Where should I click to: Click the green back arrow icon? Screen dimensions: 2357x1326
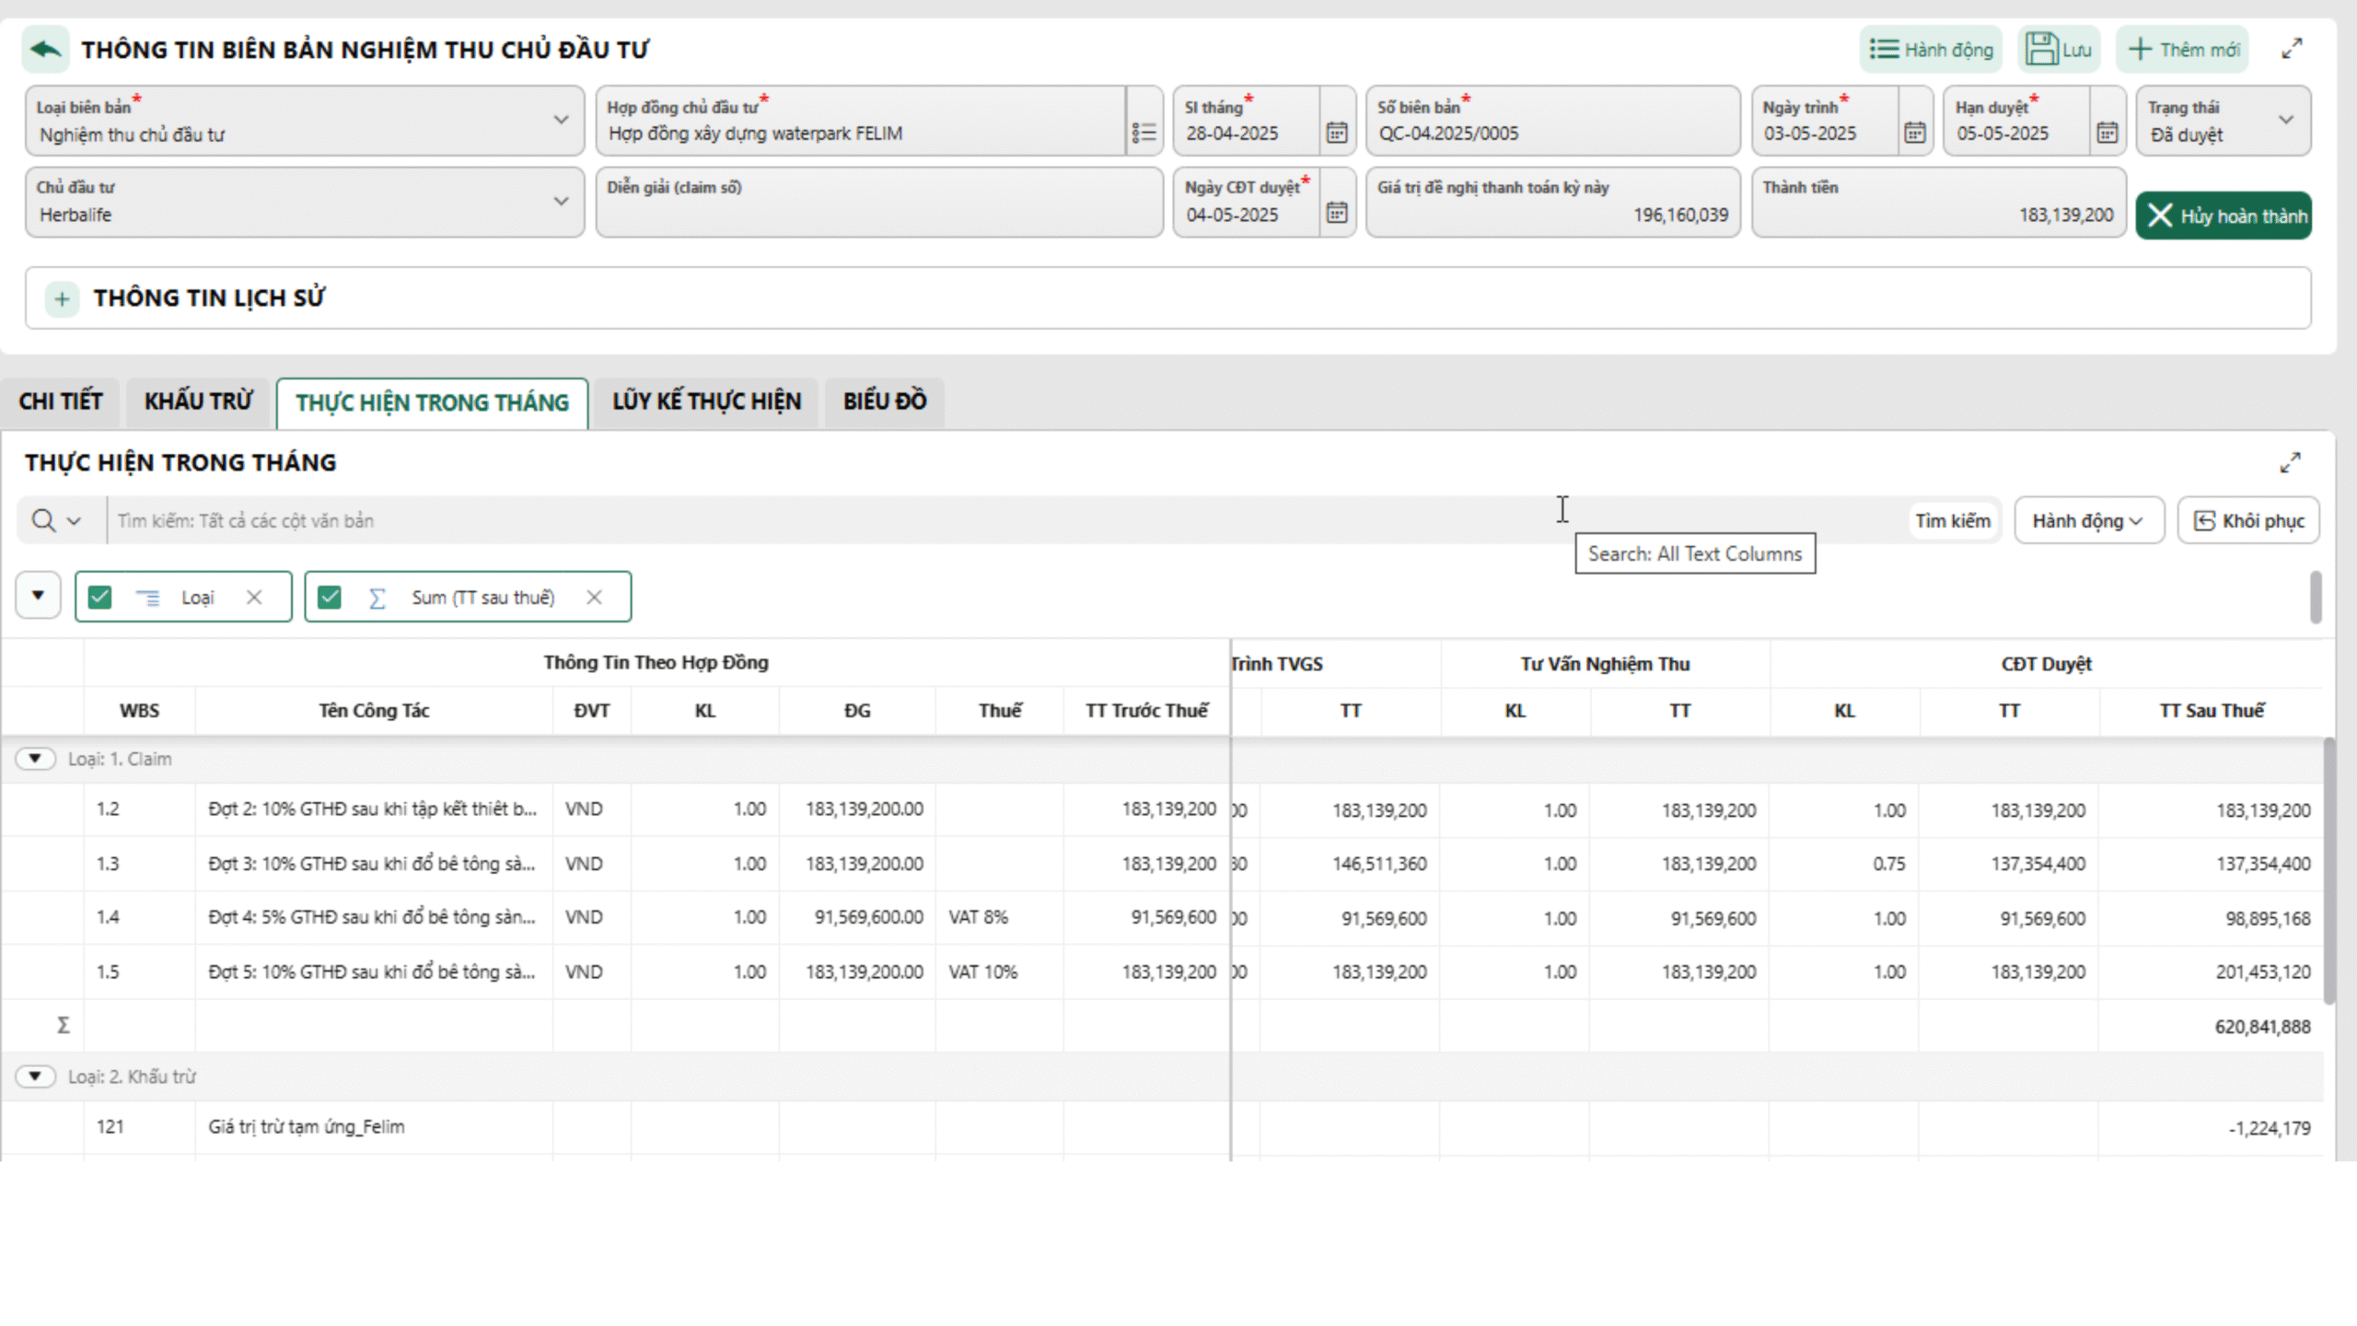pyautogui.click(x=45, y=49)
